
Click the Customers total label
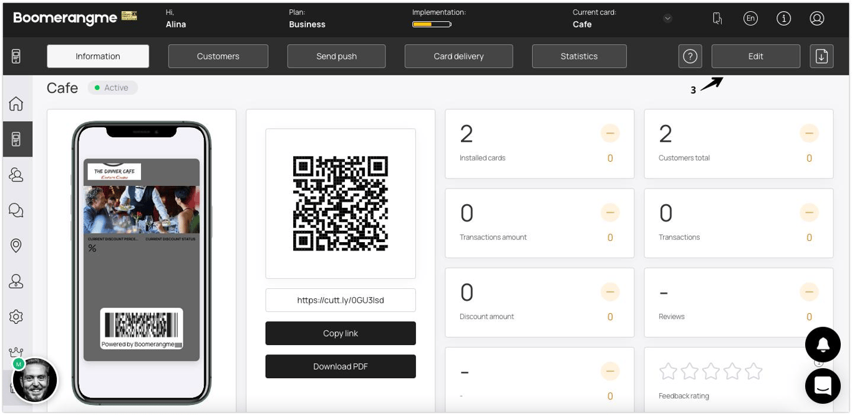[684, 158]
